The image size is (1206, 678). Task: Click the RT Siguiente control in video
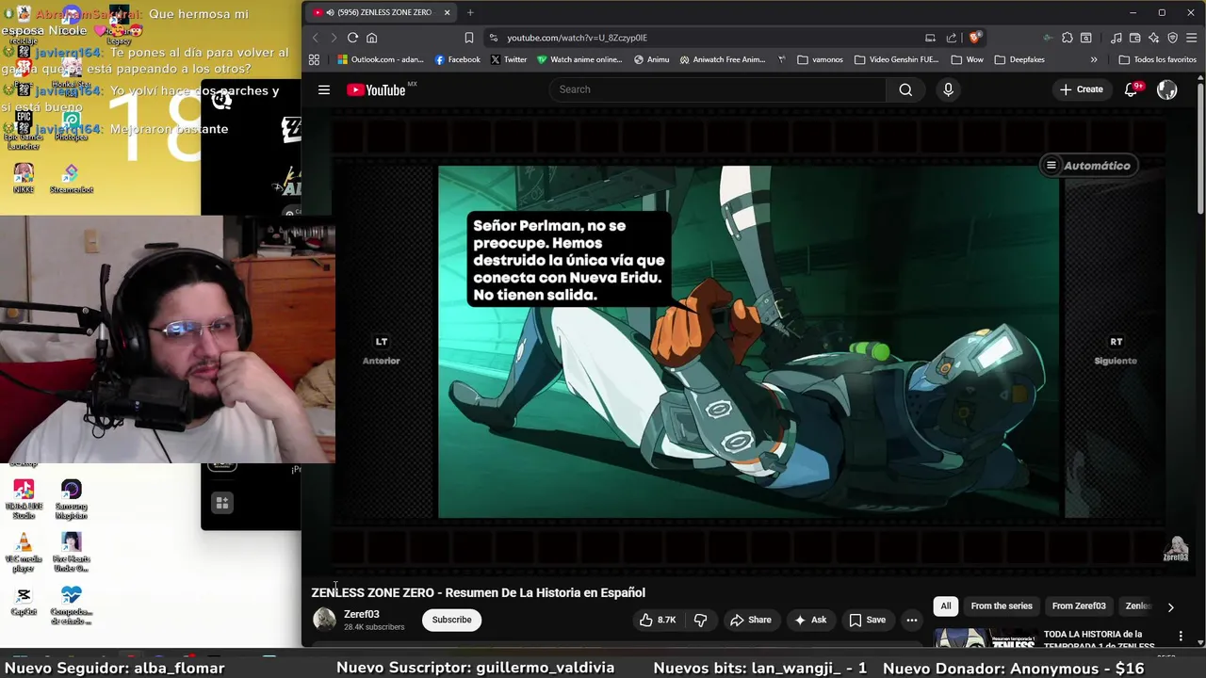click(x=1116, y=350)
